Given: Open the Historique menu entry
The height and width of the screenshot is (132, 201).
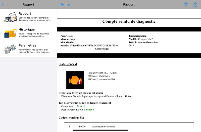Looking at the screenshot, I should tap(28, 33).
